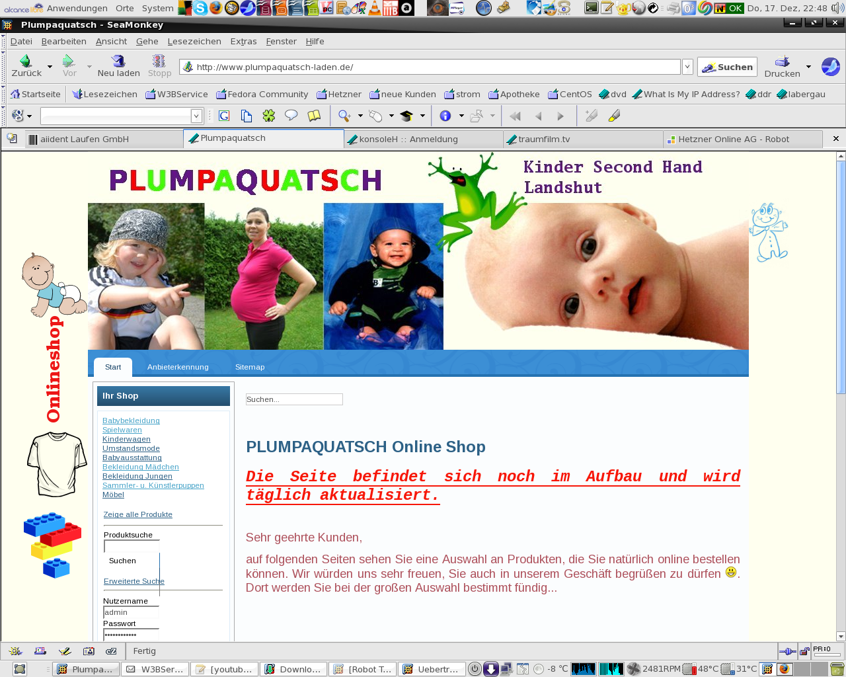This screenshot has width=846, height=677.
Task: Click the SeaMonkey throbber logo icon
Action: coord(830,67)
